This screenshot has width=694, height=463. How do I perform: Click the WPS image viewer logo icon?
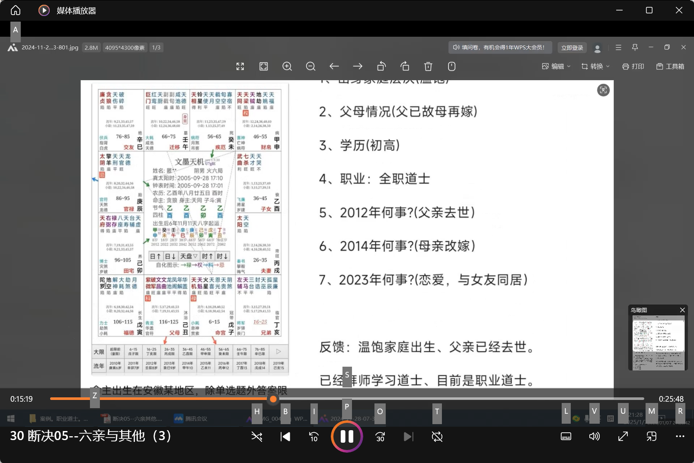13,48
